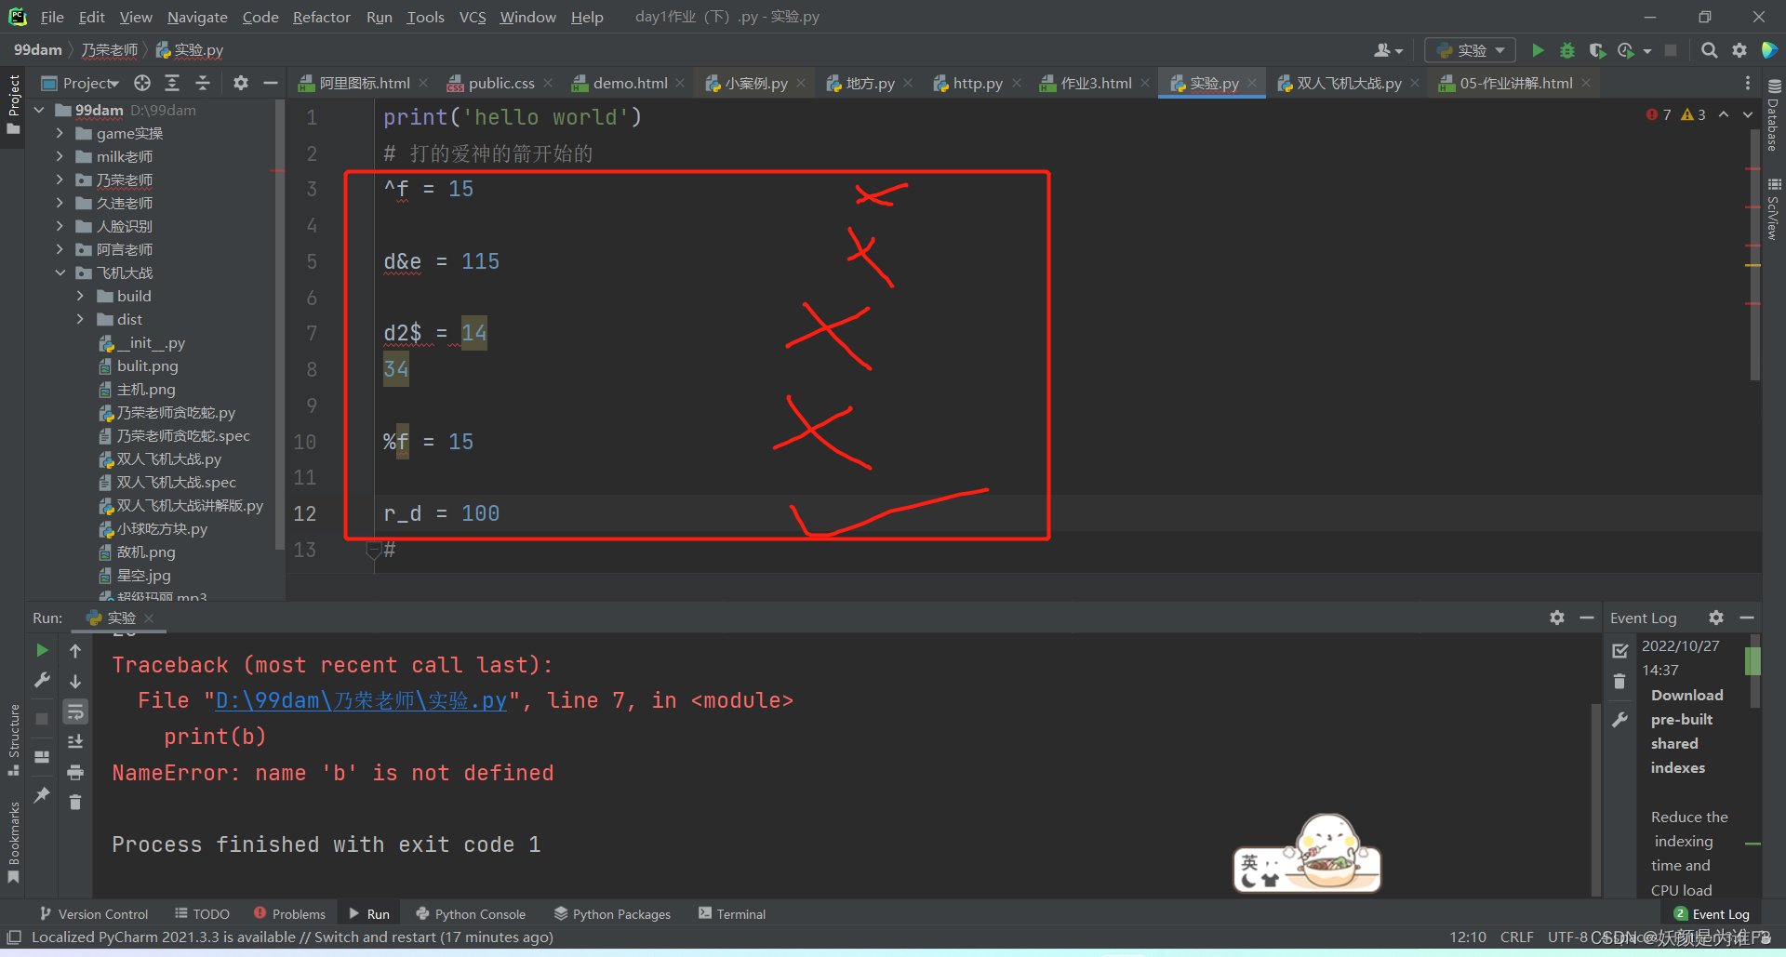Open Event Log settings gear

(x=1716, y=618)
